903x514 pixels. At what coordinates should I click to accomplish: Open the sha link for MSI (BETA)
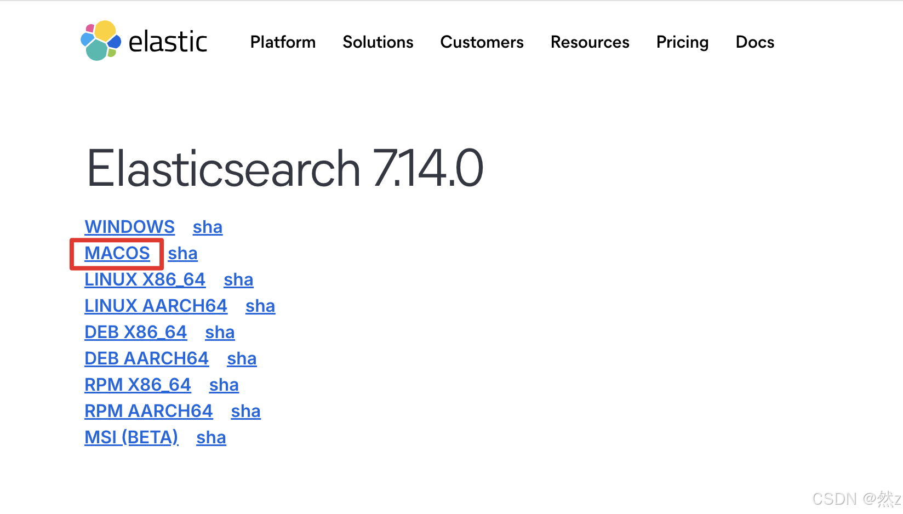[x=212, y=437]
